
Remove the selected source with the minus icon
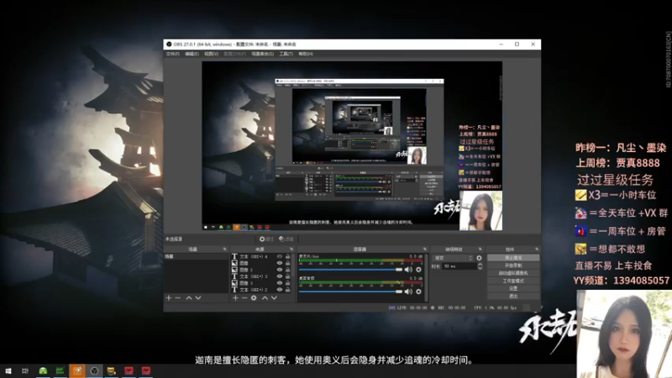click(244, 298)
